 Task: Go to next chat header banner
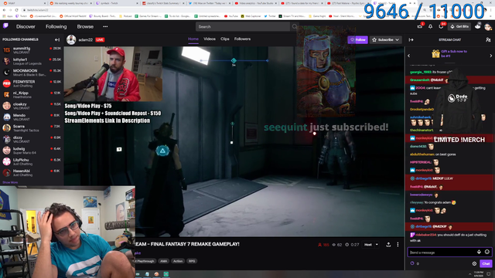(491, 56)
